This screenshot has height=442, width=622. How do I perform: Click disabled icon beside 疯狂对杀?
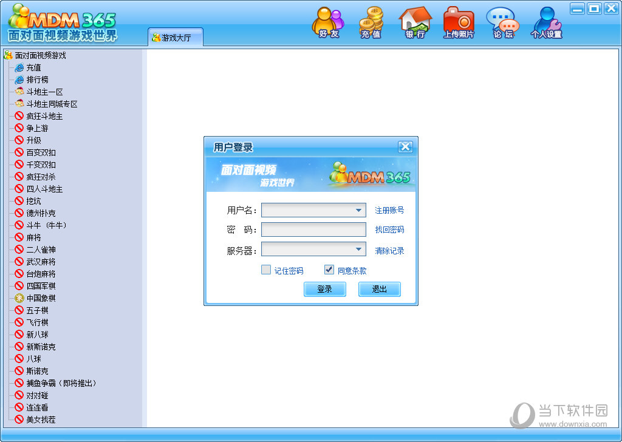click(x=19, y=177)
